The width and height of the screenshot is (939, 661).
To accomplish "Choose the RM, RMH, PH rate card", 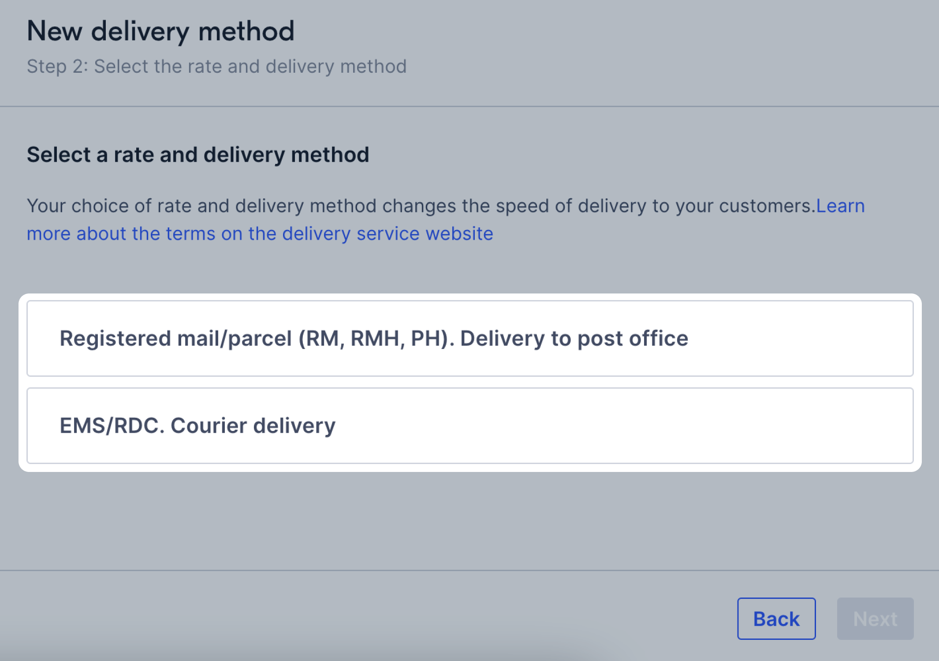I will [x=470, y=338].
